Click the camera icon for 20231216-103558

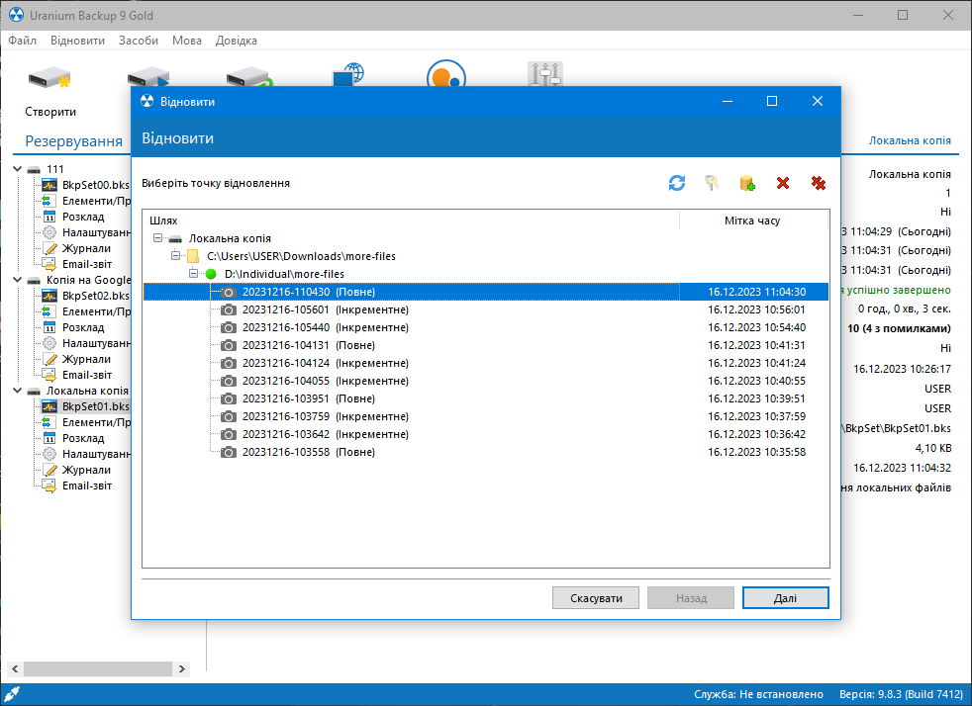point(229,452)
